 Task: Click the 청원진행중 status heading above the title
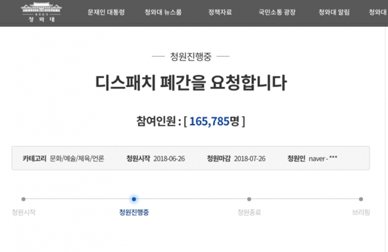point(191,56)
